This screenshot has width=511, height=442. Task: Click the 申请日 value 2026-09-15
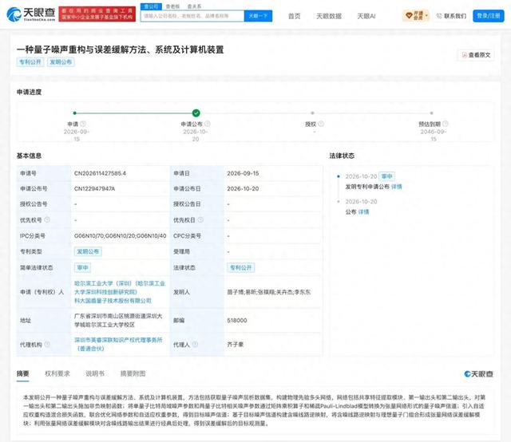pos(243,173)
